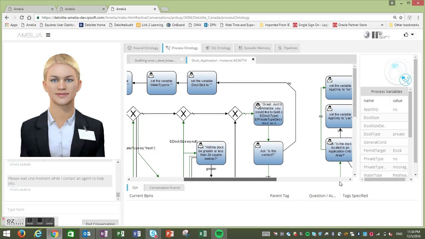Image resolution: width=425 pixels, height=239 pixels.
Task: Click the 'value' column header
Action: pyautogui.click(x=397, y=101)
